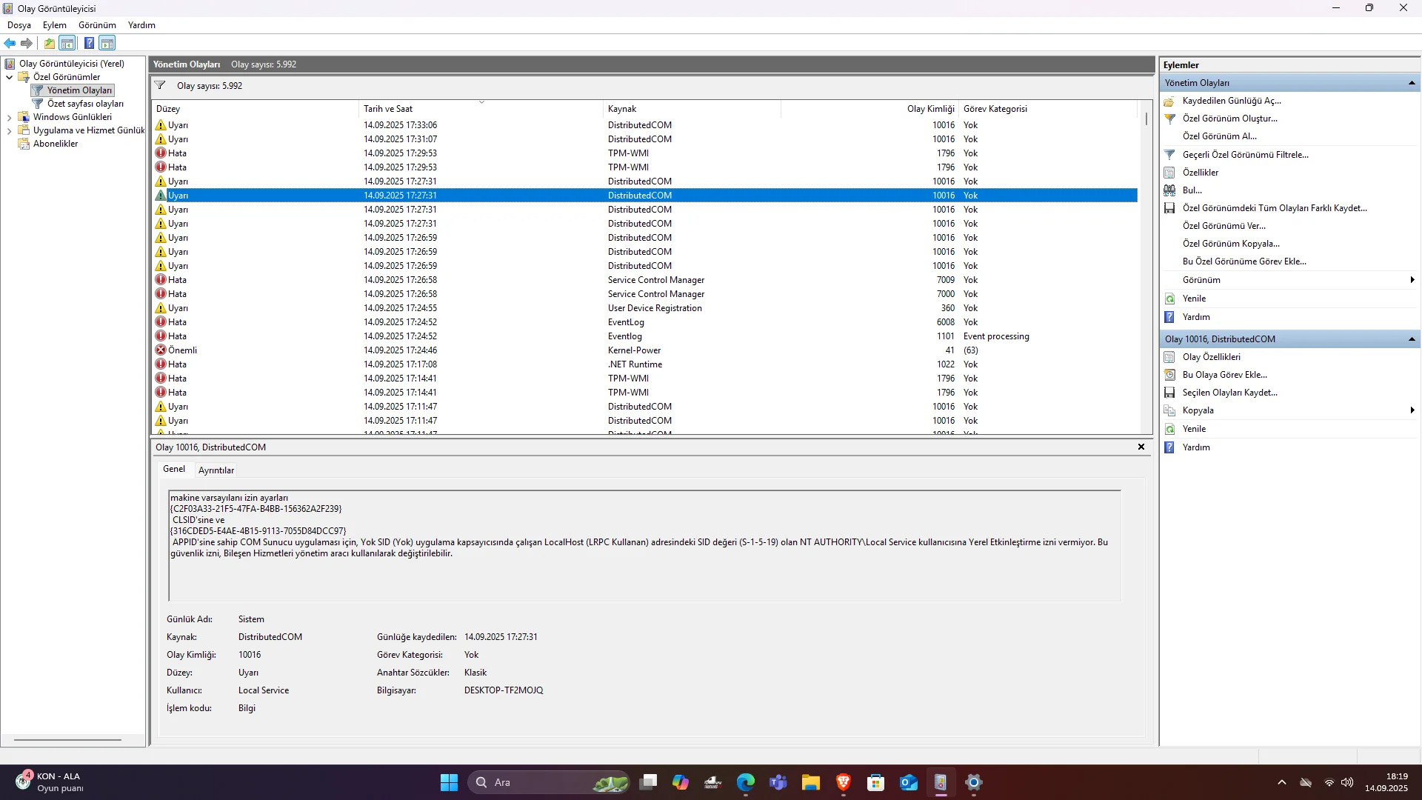Click Özel Görünüm Oluştur action link
Viewport: 1422px width, 800px height.
click(x=1229, y=119)
